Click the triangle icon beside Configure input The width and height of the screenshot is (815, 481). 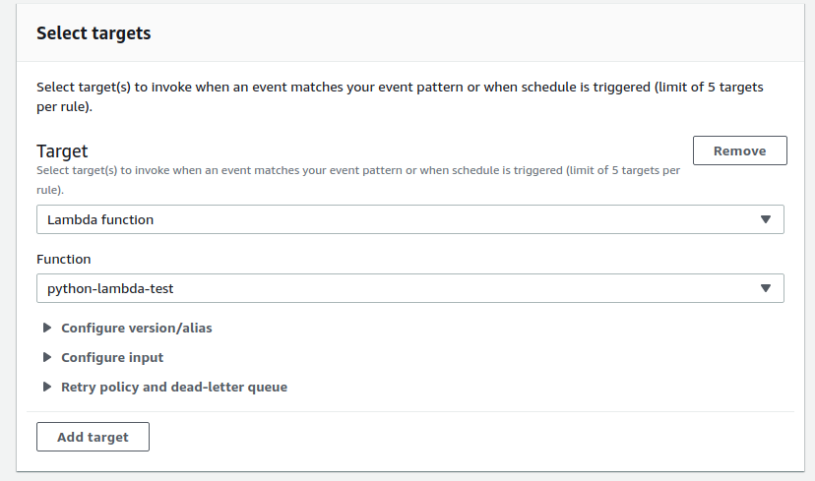click(47, 357)
